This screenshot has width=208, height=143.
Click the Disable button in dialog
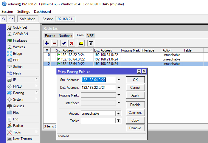coord(135,105)
